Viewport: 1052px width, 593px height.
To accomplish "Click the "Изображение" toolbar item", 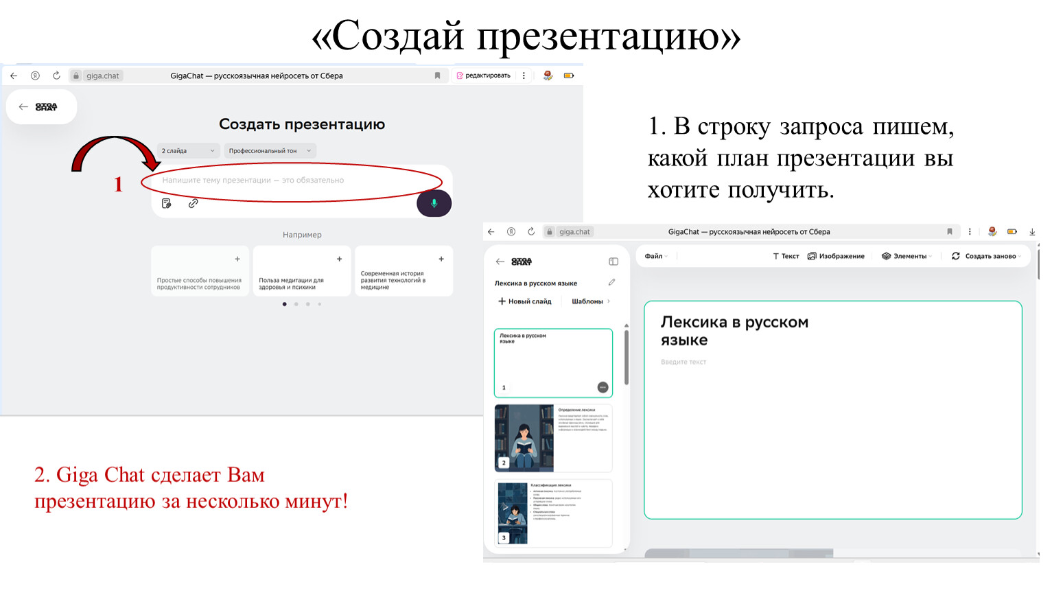I will [x=836, y=256].
